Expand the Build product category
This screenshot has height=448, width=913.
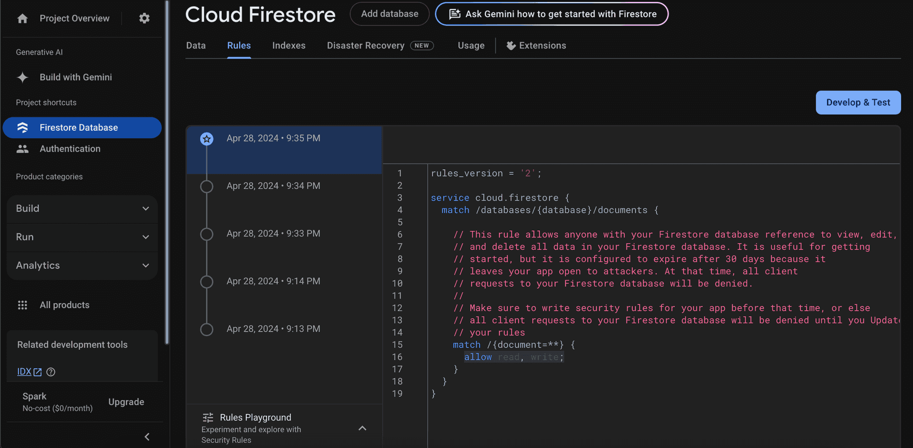point(146,209)
